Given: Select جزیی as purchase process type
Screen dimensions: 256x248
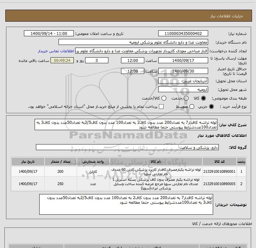Looking at the screenshot, I should pos(211,107).
